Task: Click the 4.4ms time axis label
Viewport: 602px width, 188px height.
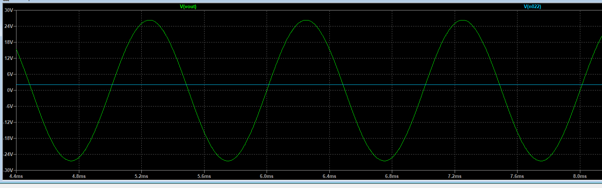Action: click(16, 176)
